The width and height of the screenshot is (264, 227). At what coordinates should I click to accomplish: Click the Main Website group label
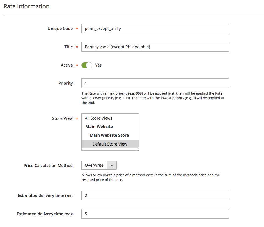[99, 127]
